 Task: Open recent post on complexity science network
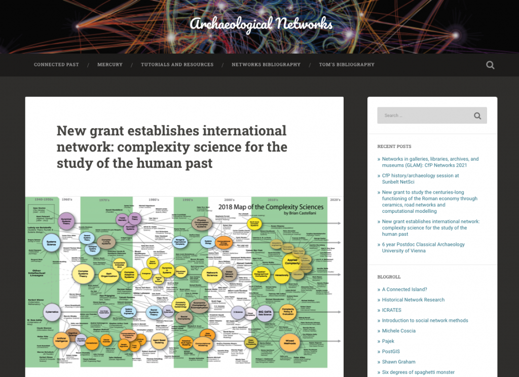pyautogui.click(x=431, y=228)
